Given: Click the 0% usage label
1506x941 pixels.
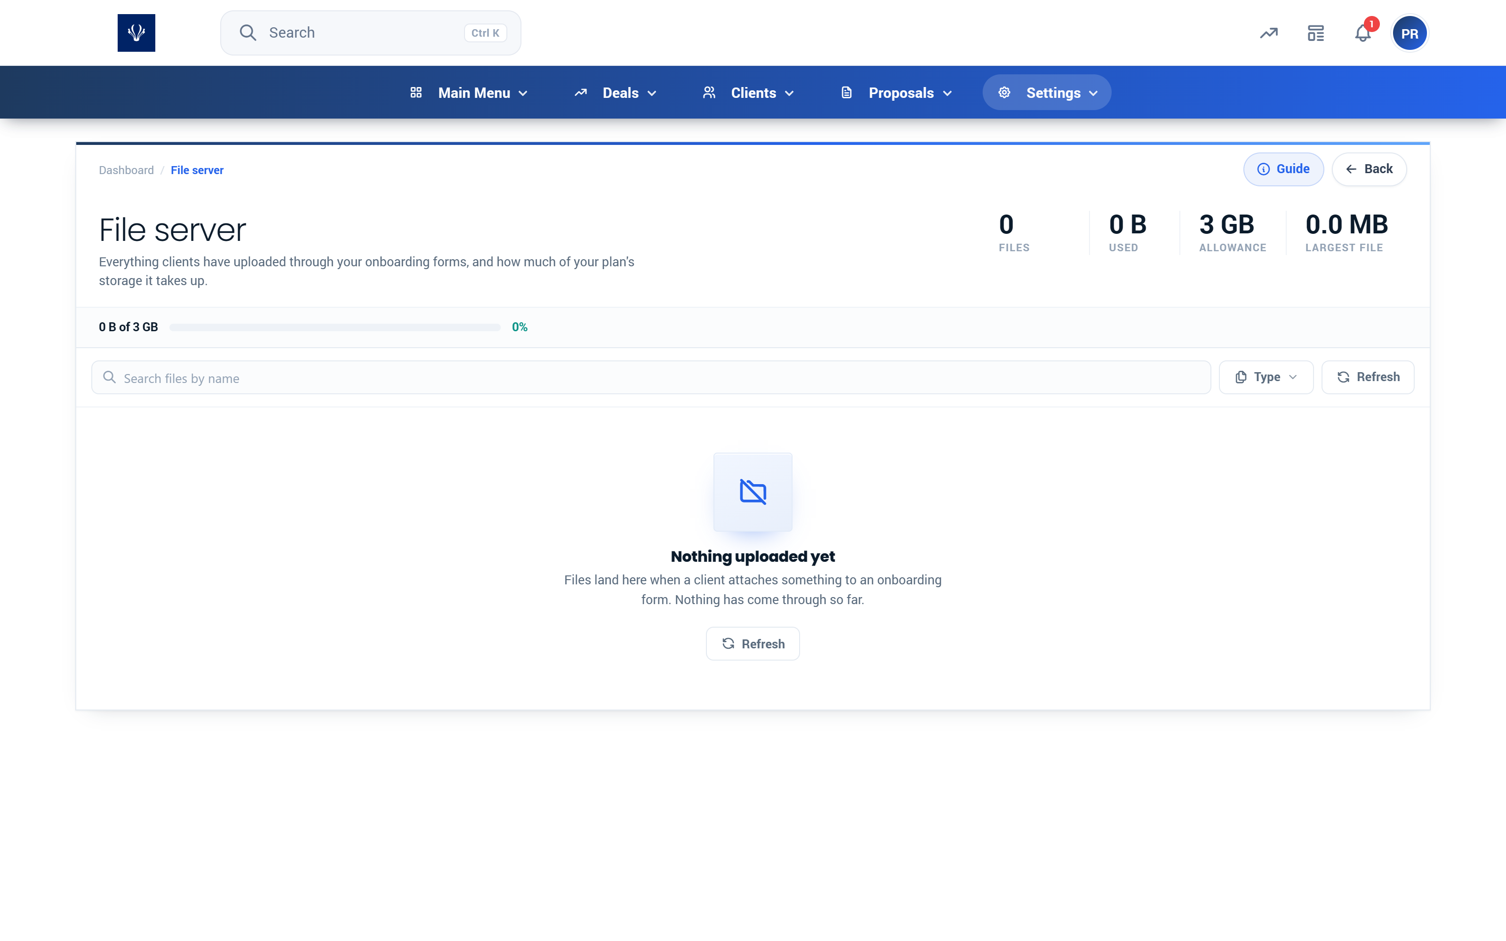Looking at the screenshot, I should click(520, 327).
